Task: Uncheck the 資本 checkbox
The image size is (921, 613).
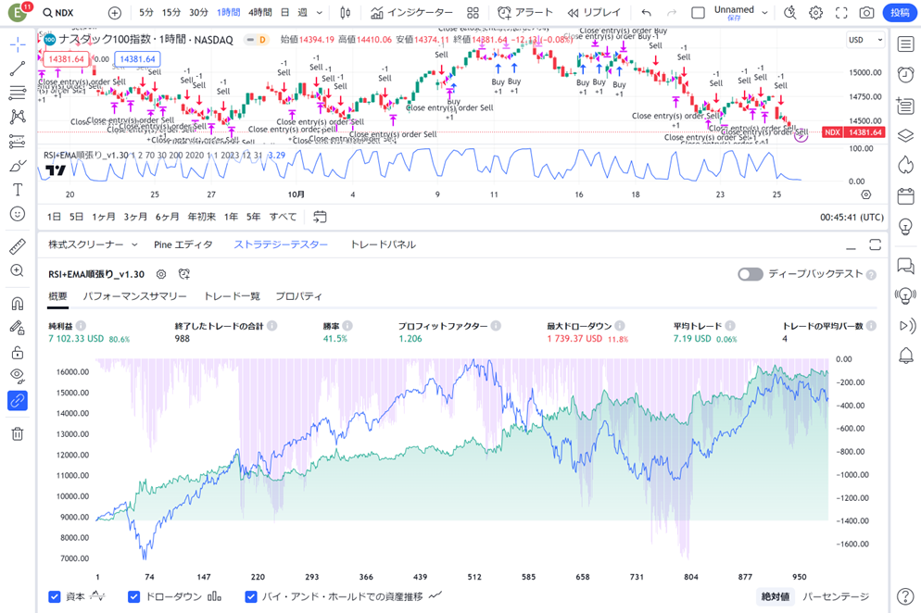Action: pyautogui.click(x=55, y=597)
